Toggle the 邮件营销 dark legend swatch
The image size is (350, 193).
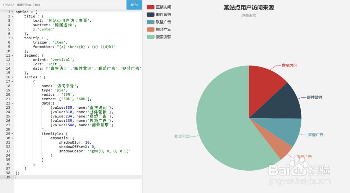pyautogui.click(x=150, y=14)
